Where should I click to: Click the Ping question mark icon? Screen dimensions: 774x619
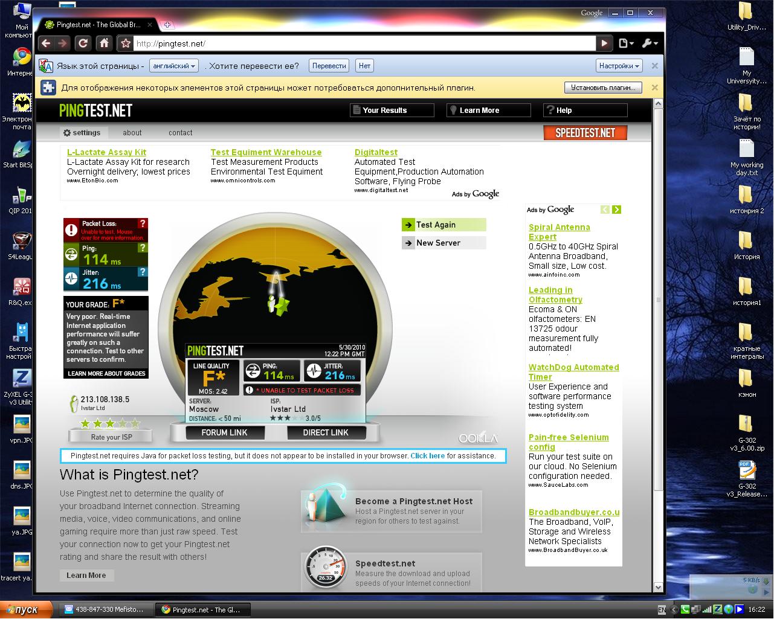[x=143, y=248]
